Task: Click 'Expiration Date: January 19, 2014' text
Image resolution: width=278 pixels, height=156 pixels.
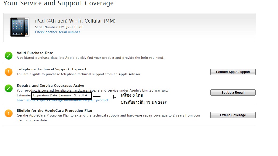Action: coord(60,95)
